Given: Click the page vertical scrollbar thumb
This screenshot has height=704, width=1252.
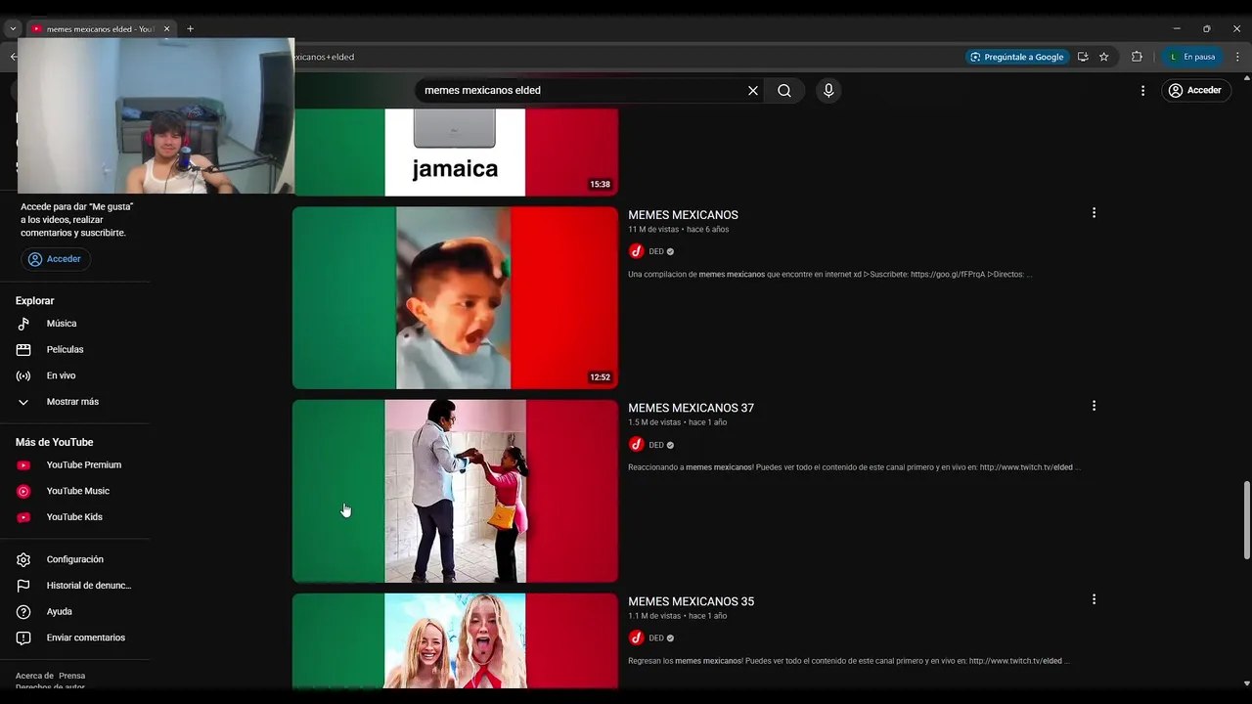Looking at the screenshot, I should [1246, 520].
